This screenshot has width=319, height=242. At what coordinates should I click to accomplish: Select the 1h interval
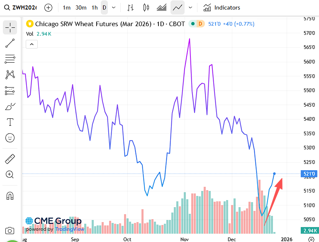click(x=95, y=7)
